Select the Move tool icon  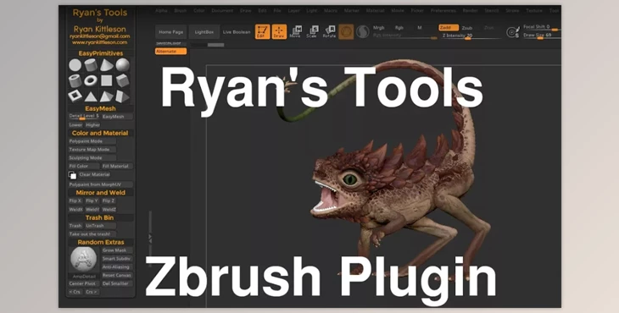[296, 32]
